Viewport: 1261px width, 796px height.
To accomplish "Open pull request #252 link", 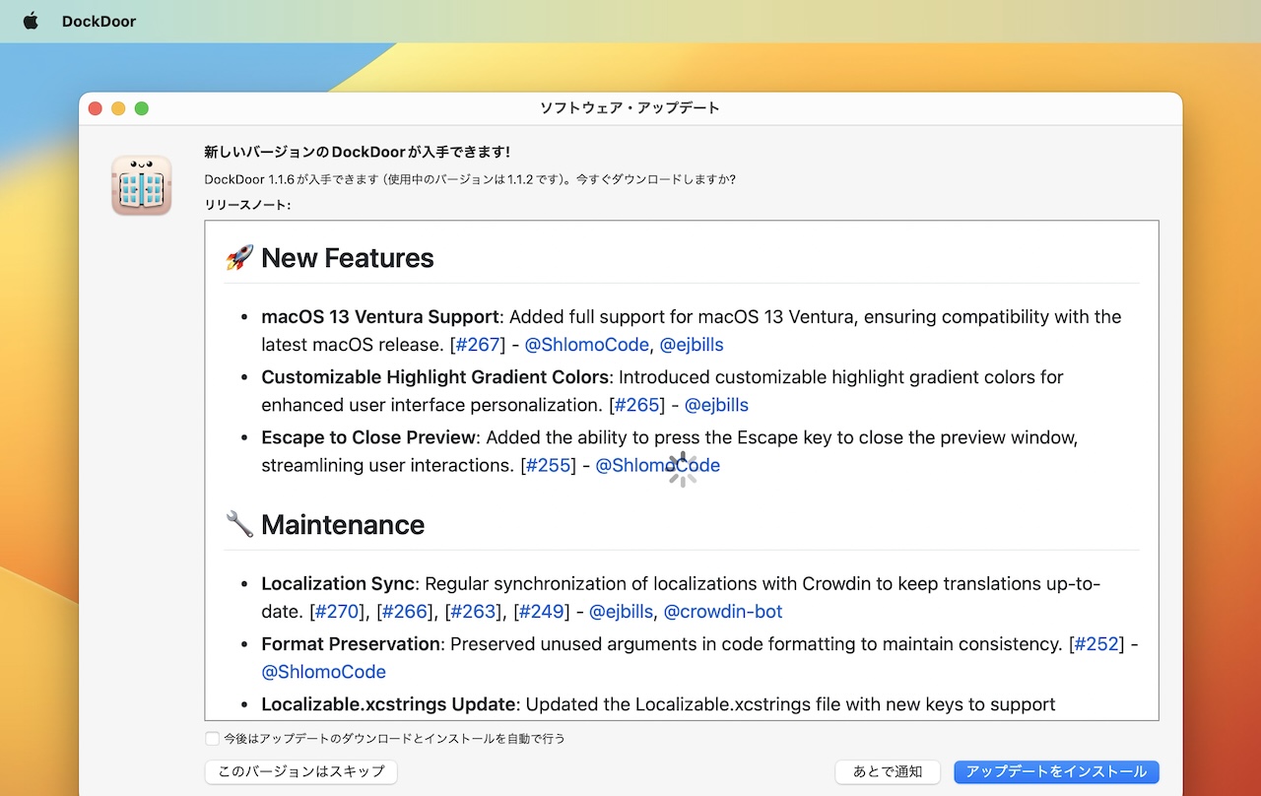I will pyautogui.click(x=1097, y=644).
